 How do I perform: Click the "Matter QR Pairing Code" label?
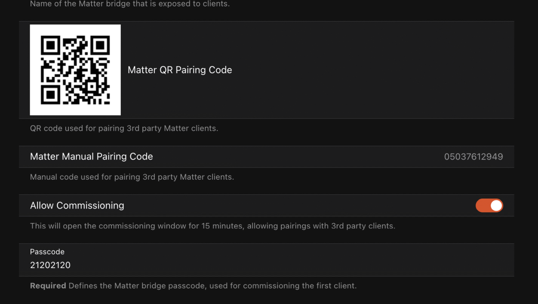pos(180,70)
